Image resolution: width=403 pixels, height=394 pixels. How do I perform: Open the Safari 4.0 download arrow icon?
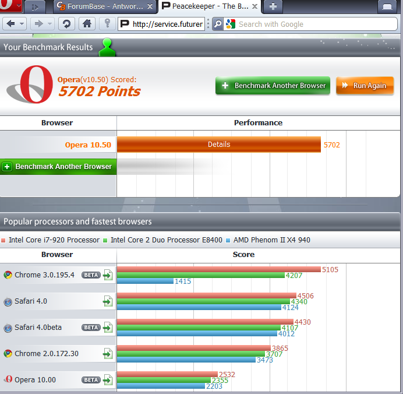pos(108,301)
